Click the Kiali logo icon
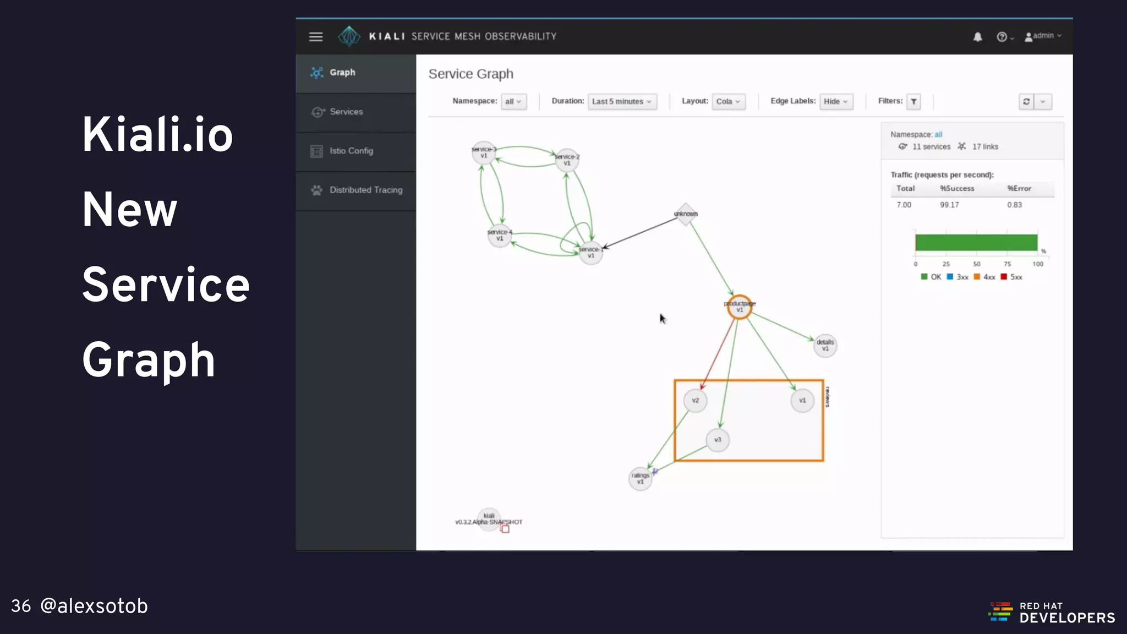 (348, 36)
